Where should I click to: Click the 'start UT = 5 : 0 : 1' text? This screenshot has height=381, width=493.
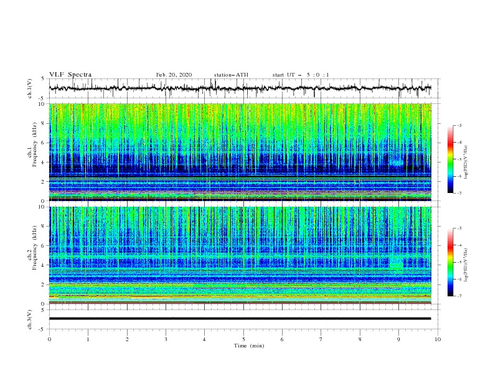(x=301, y=75)
